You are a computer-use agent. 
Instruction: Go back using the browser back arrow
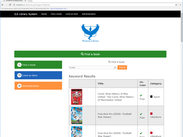pos(3,5)
